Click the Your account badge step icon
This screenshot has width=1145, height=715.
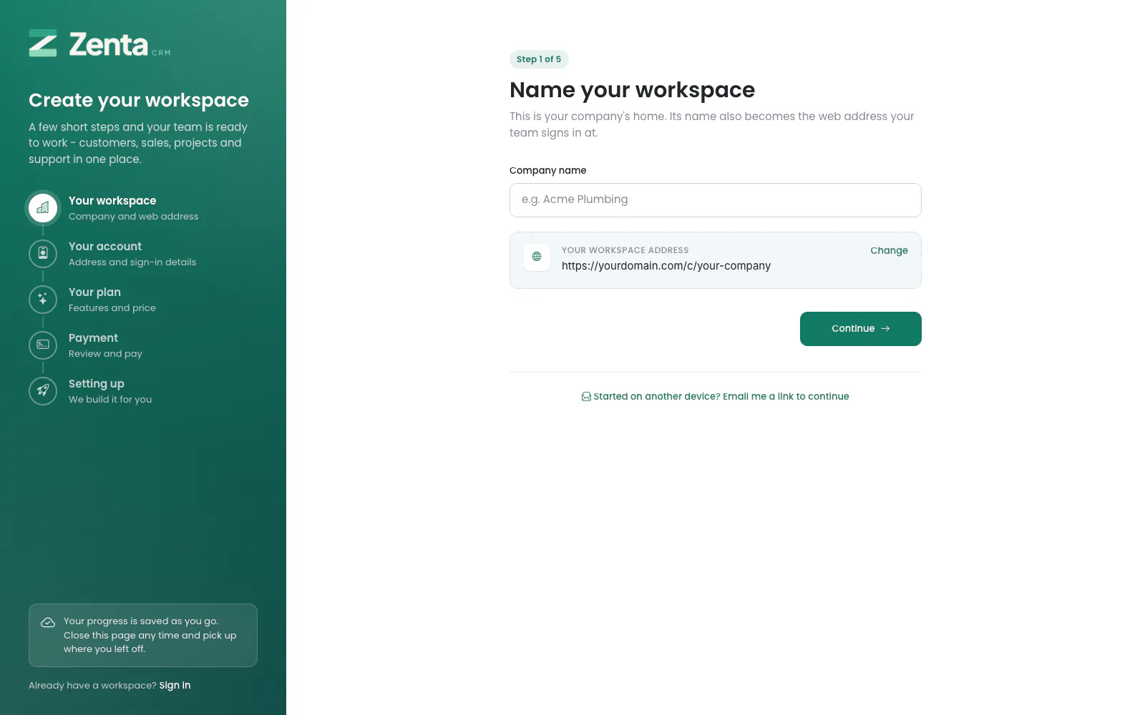(43, 254)
